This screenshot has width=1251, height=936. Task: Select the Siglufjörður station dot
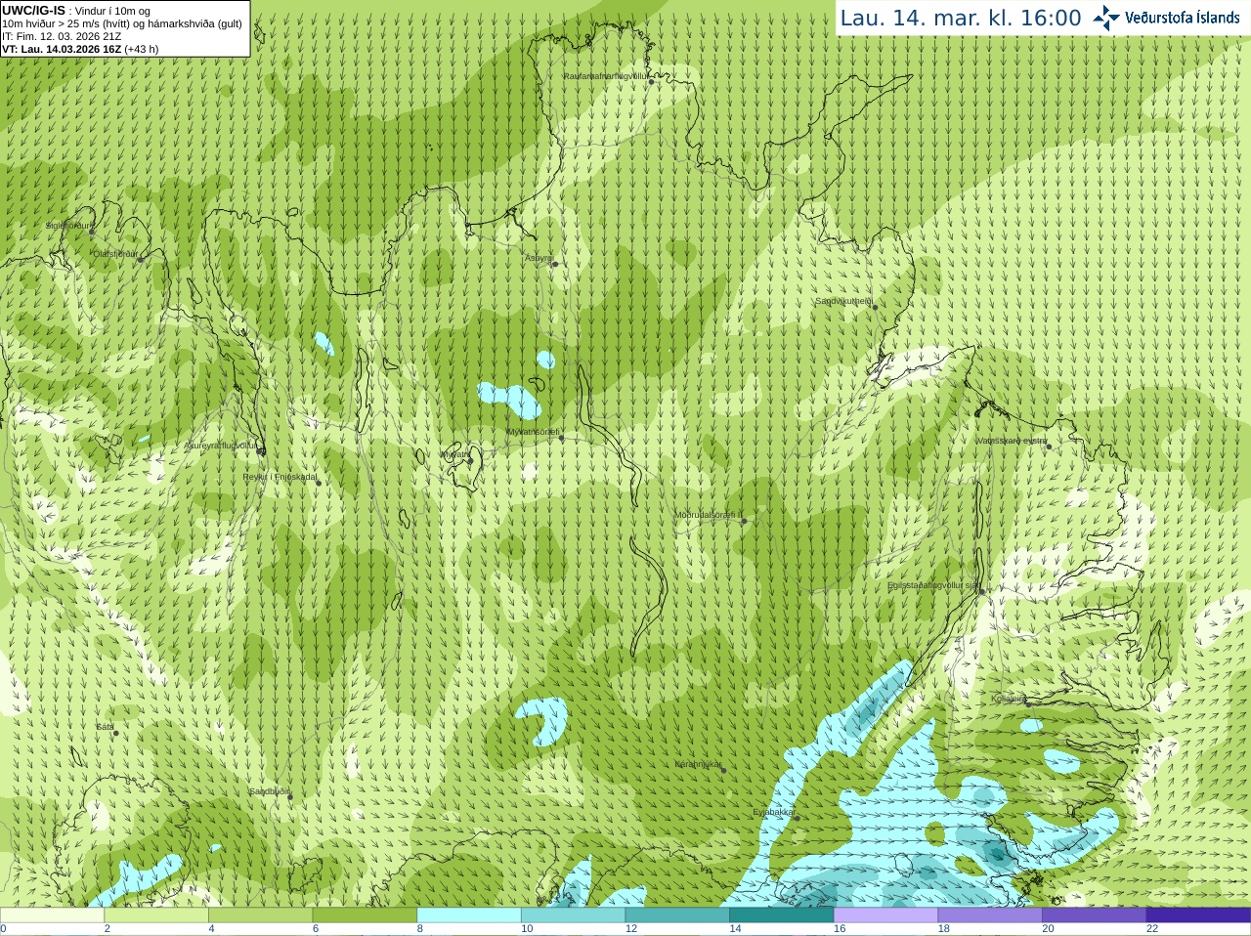point(93,232)
